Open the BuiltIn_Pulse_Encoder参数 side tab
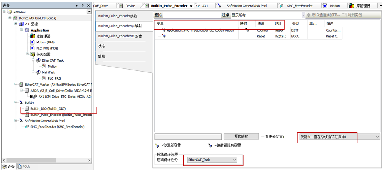The width and height of the screenshot is (384, 170). click(x=117, y=16)
